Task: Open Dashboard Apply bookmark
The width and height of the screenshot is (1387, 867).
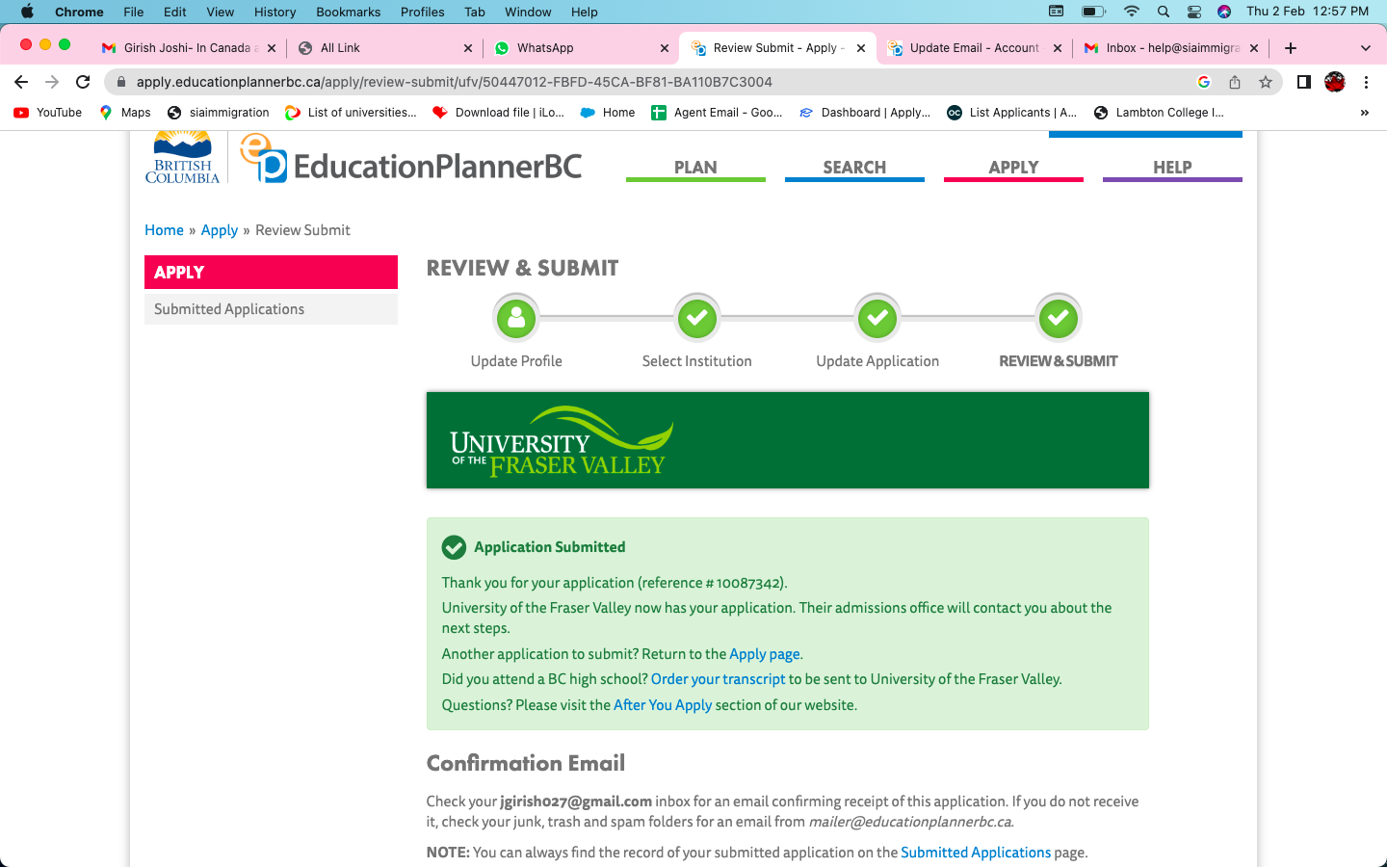Action: [x=865, y=113]
